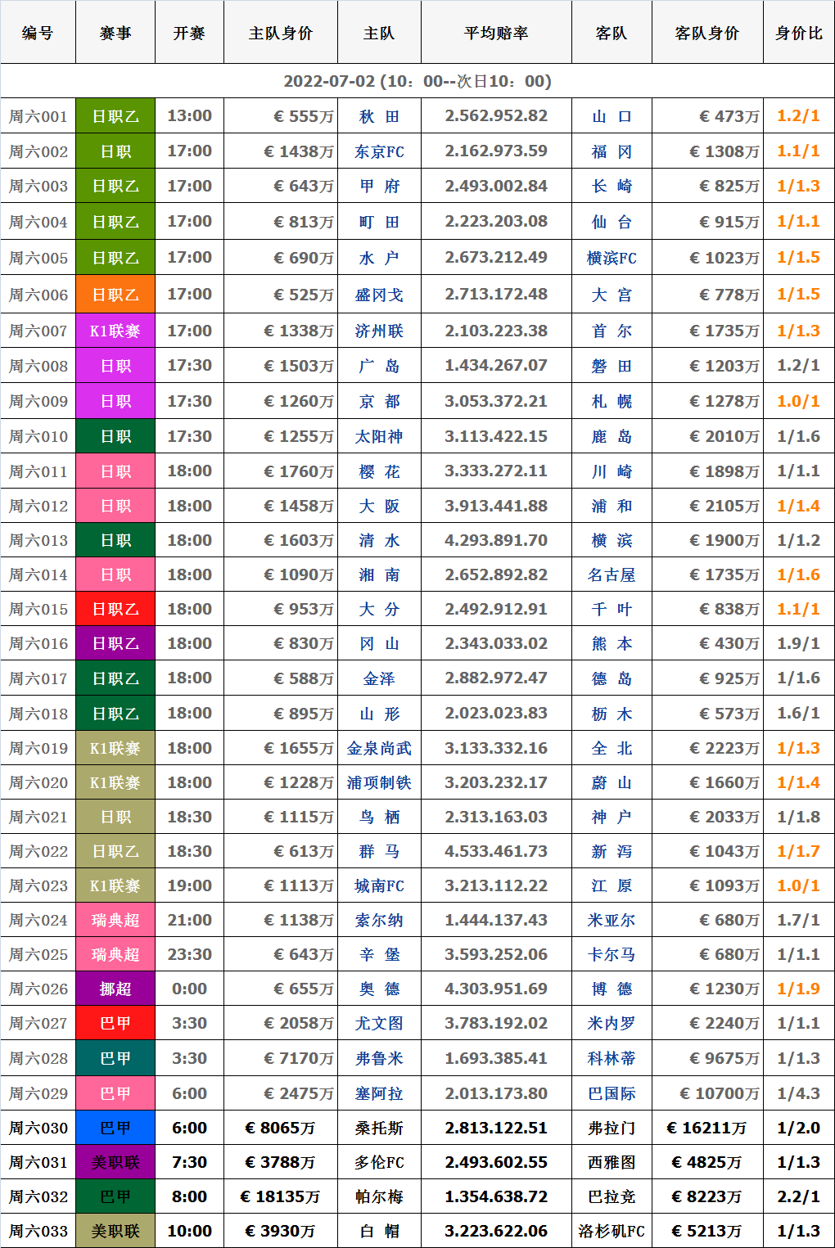Image resolution: width=835 pixels, height=1248 pixels.
Task: Open the 东京FC home team link
Action: (379, 151)
